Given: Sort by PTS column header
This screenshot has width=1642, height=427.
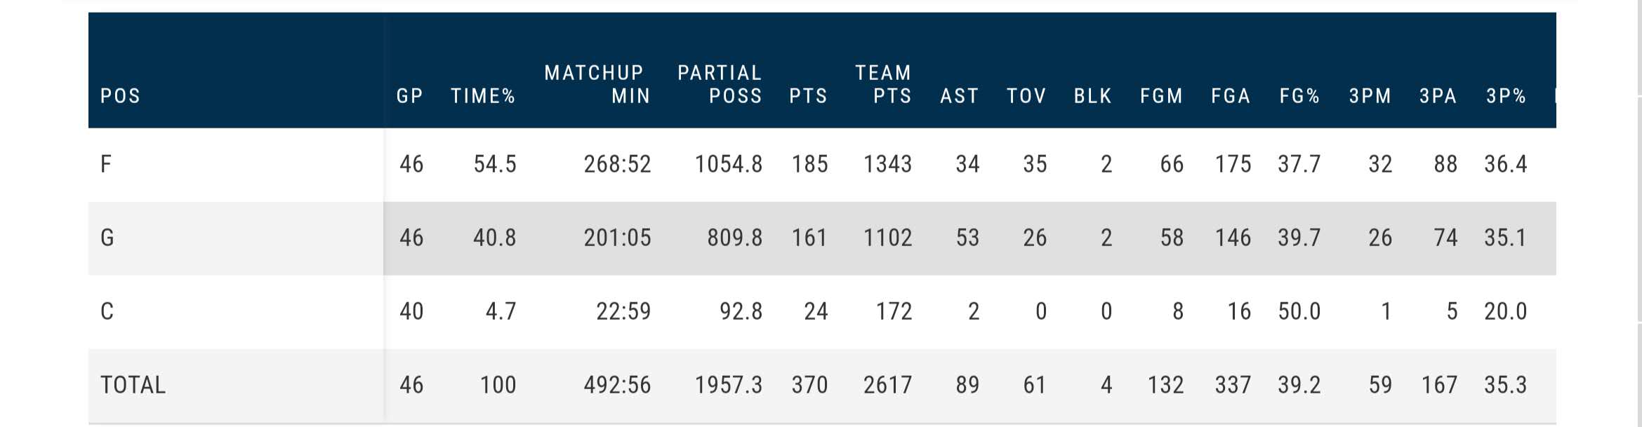Looking at the screenshot, I should 808,96.
